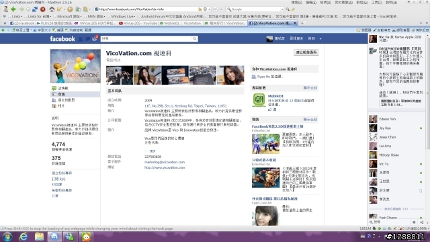Screen dimensions: 430x242
Task: Click the Google search magnifier icon
Action: click(x=288, y=9)
